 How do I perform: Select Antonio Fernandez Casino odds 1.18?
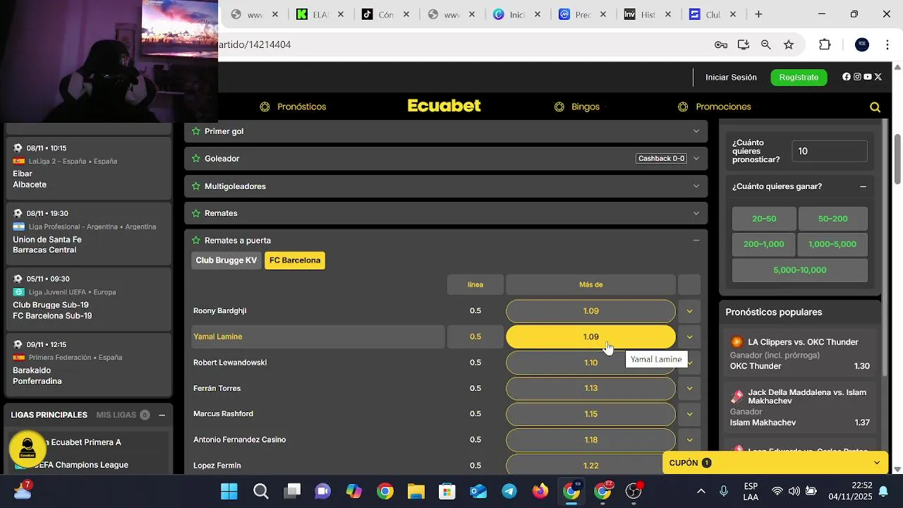590,440
